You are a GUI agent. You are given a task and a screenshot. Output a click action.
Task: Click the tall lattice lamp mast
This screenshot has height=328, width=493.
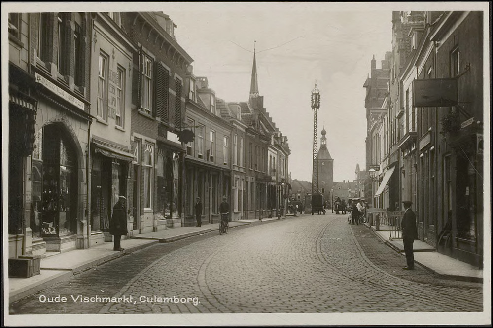(315, 143)
